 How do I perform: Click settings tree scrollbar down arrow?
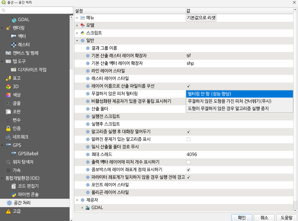point(295,211)
